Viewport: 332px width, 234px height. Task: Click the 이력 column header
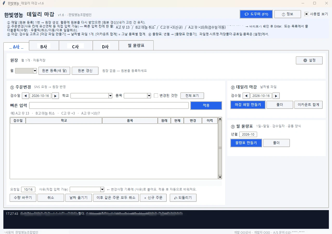click(x=210, y=121)
